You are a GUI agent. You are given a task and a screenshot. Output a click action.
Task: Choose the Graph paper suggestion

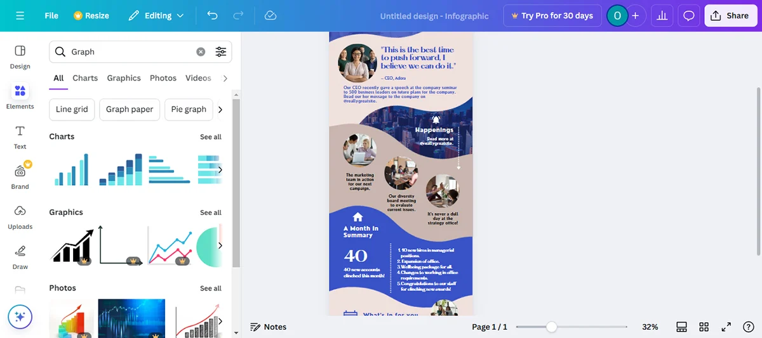[x=130, y=109]
